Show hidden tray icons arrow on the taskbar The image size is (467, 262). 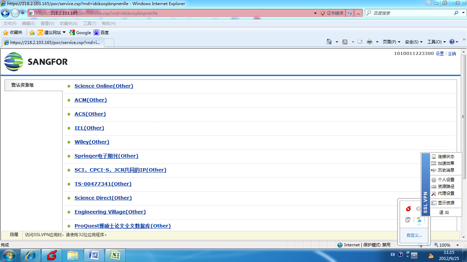point(414,256)
